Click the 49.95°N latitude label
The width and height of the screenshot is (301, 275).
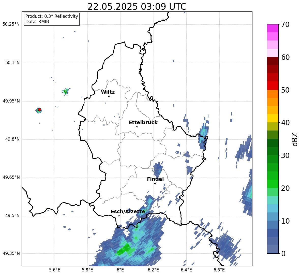point(11,101)
